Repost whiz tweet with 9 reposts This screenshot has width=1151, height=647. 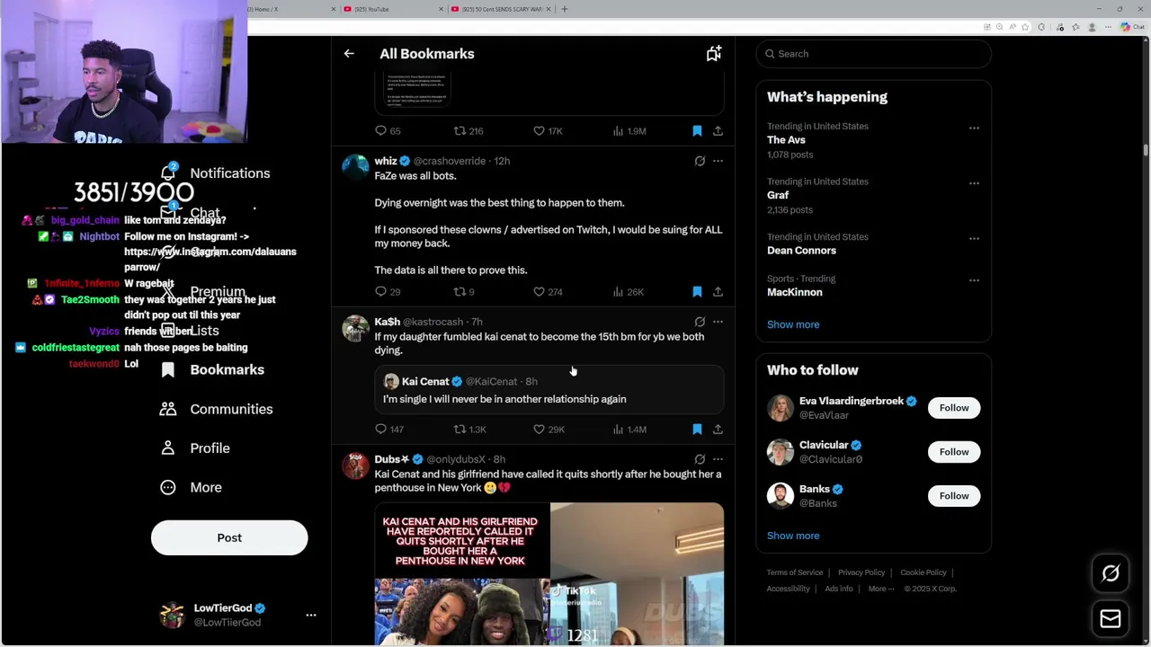[464, 292]
